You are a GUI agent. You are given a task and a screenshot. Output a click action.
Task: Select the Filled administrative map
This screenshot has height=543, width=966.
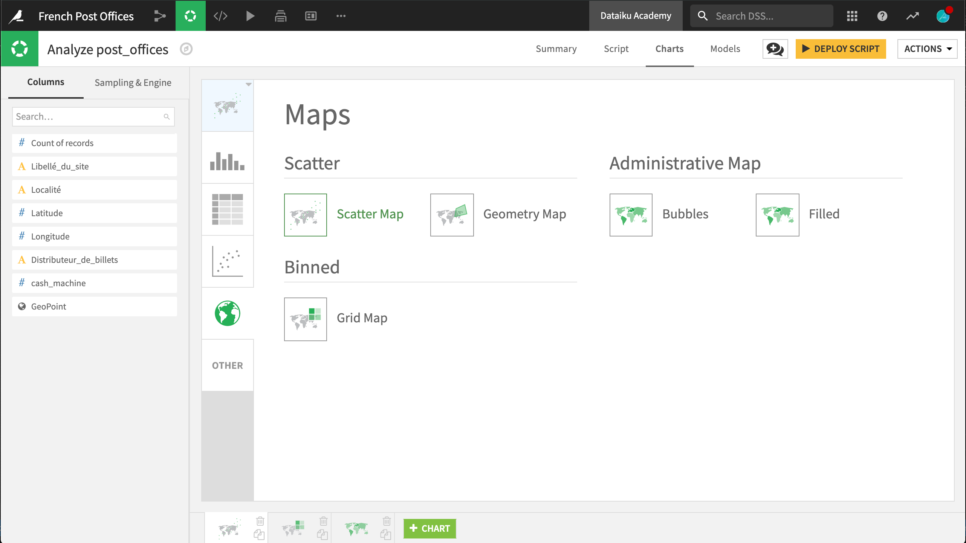tap(778, 214)
